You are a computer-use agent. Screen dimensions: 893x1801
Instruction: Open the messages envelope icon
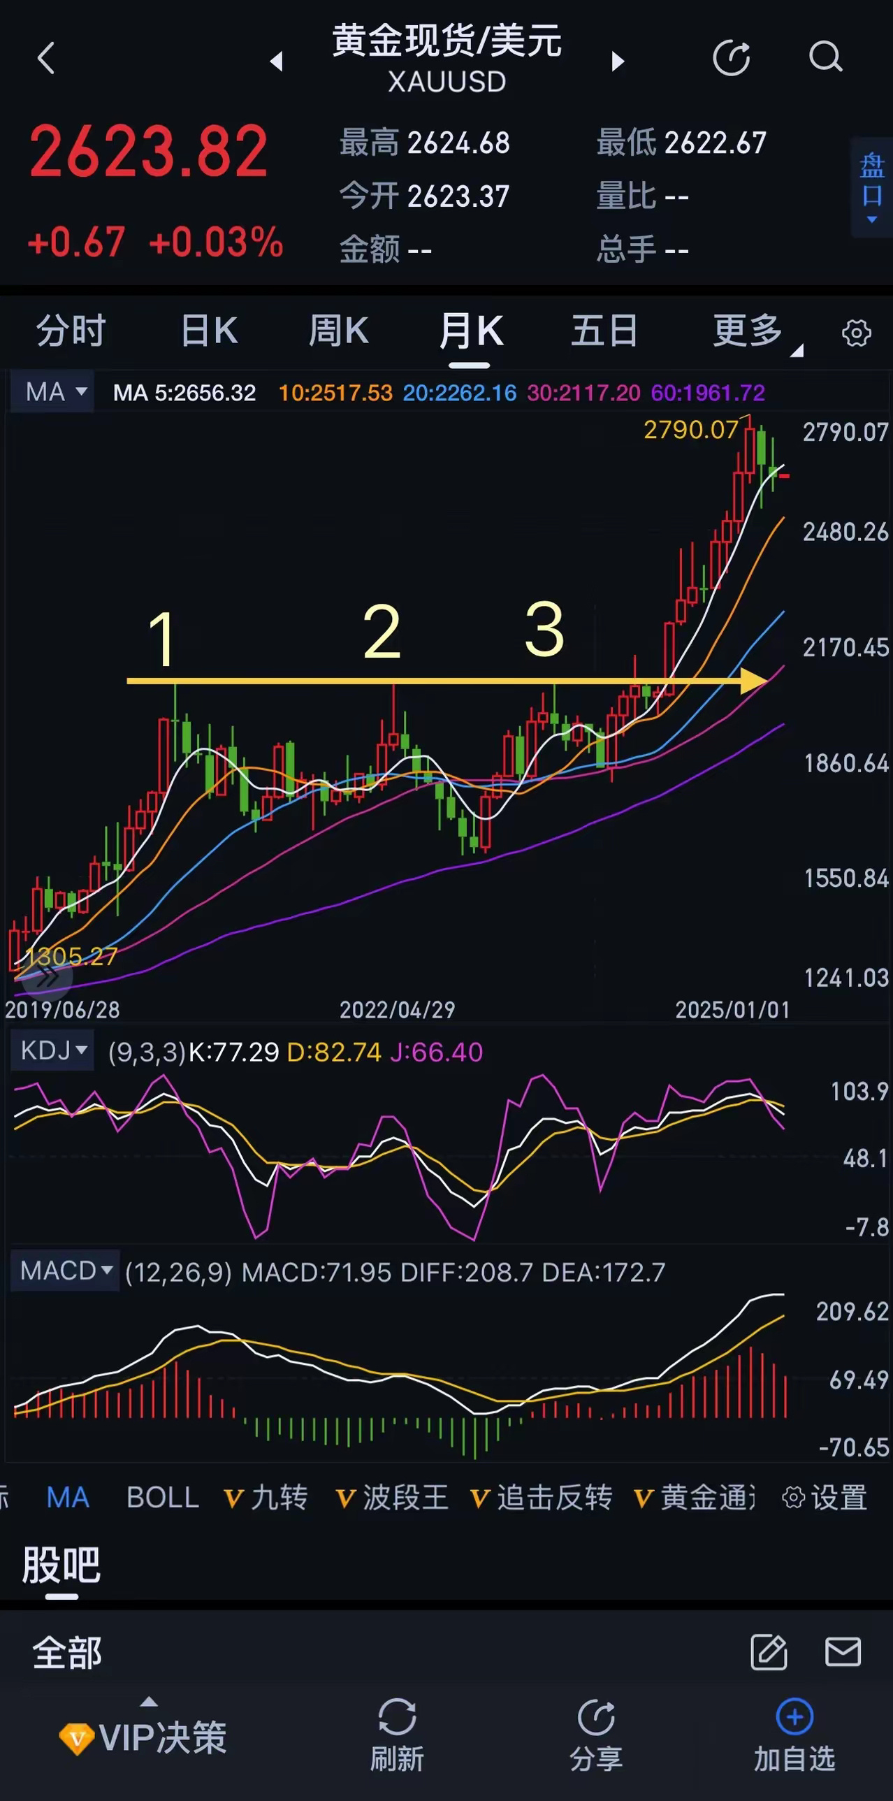click(843, 1652)
